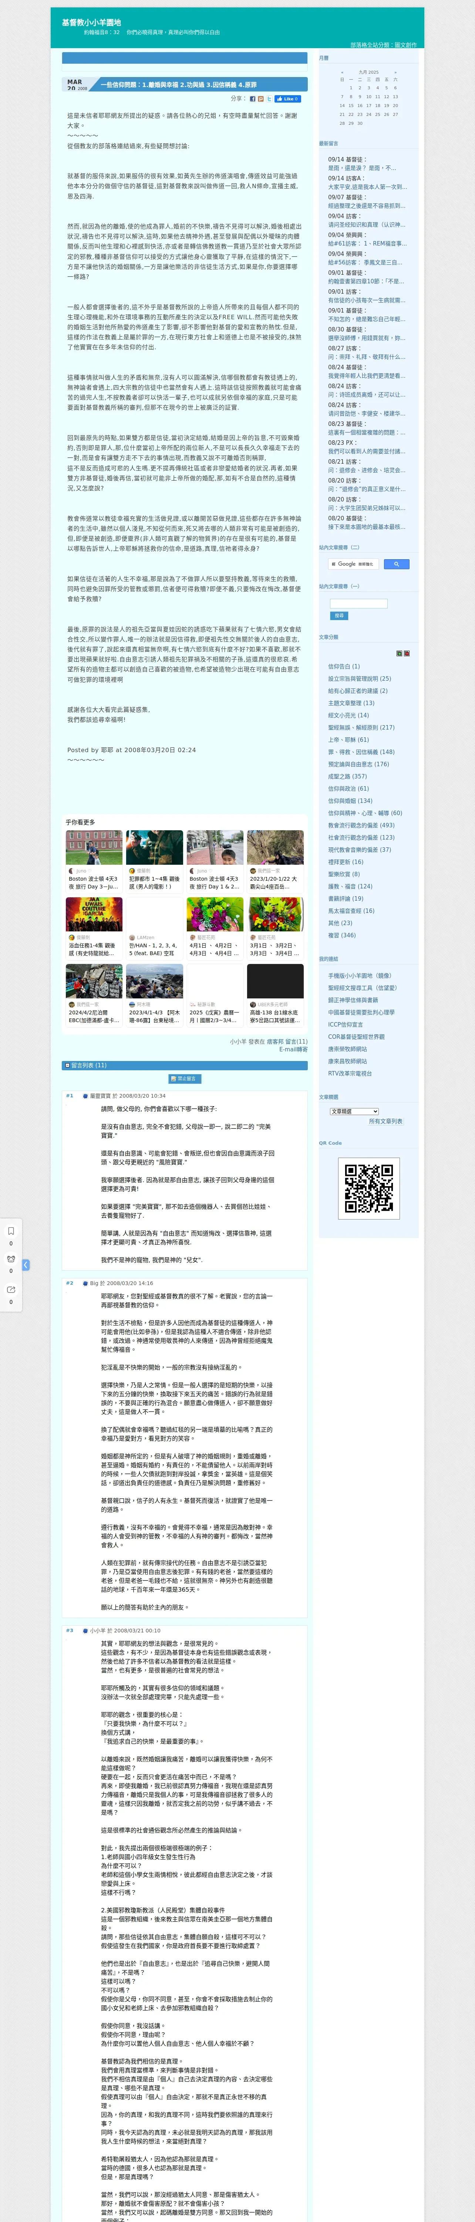Go to next month in calendar
This screenshot has width=475, height=2222.
[x=396, y=73]
